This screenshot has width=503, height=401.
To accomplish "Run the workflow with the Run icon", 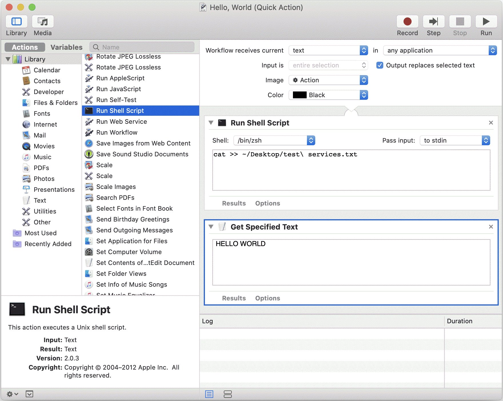I will click(x=486, y=22).
